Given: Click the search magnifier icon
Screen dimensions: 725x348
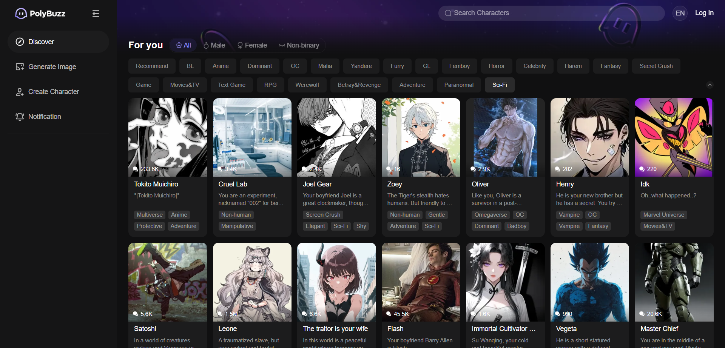Looking at the screenshot, I should point(448,13).
